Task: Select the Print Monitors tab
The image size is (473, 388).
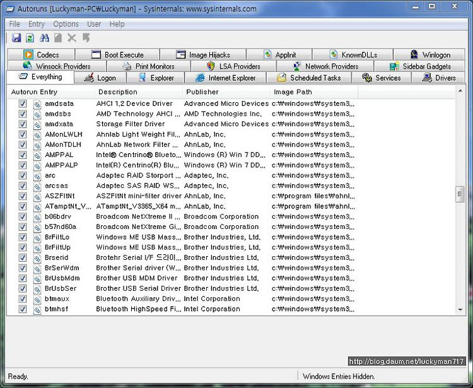Action: pyautogui.click(x=149, y=66)
